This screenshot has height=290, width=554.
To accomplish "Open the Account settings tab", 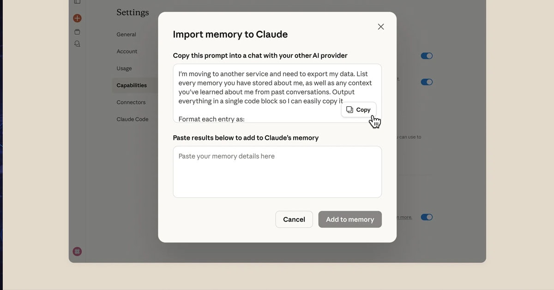I will point(127,51).
